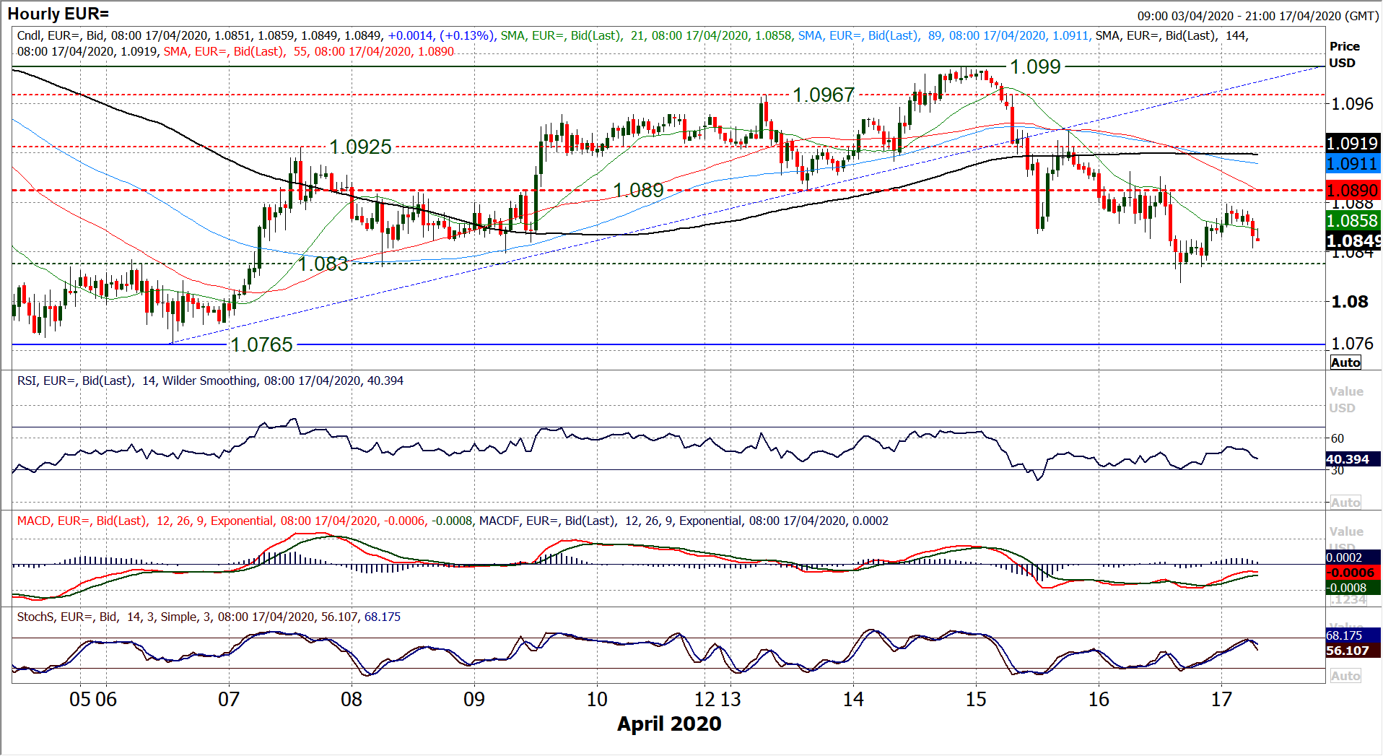Click the 17 date label on time axis
1383x756 pixels.
click(x=1221, y=699)
